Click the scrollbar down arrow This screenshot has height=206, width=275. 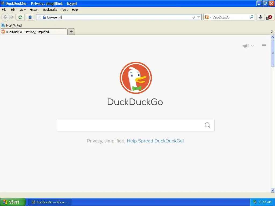click(x=273, y=190)
